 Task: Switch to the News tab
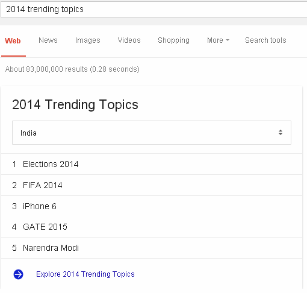tap(48, 40)
